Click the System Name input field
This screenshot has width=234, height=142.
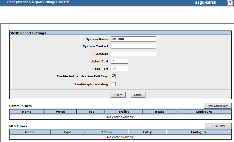pos(133,39)
